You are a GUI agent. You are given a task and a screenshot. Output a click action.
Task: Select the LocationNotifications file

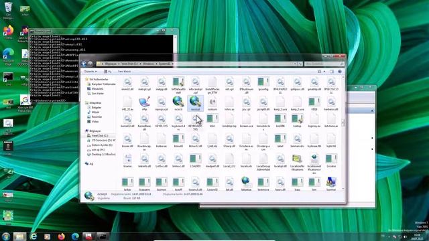pyautogui.click(x=297, y=162)
